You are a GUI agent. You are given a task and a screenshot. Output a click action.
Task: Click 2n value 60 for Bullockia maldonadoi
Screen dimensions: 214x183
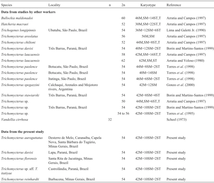pyautogui.click(x=123, y=18)
